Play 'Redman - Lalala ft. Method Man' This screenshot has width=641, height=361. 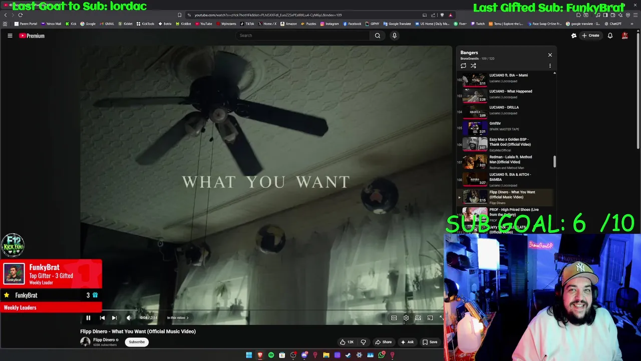[504, 162]
